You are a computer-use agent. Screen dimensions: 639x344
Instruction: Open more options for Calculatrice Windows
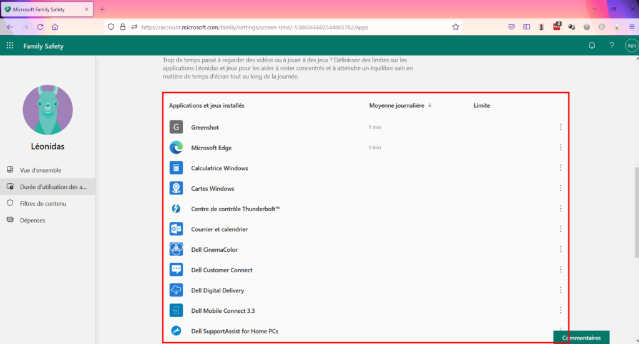click(560, 168)
